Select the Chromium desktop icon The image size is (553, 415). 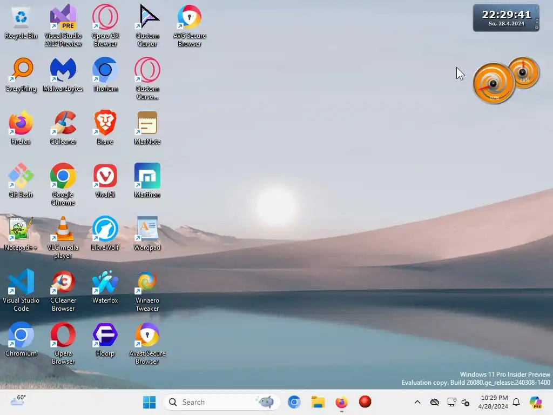pyautogui.click(x=21, y=339)
